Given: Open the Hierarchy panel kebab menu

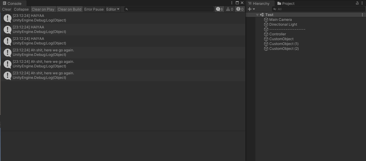Looking at the screenshot, I should (x=362, y=3).
